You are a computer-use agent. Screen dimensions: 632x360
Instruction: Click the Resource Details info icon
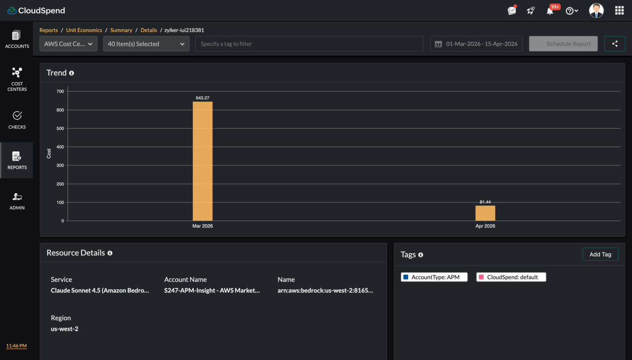[x=110, y=253]
